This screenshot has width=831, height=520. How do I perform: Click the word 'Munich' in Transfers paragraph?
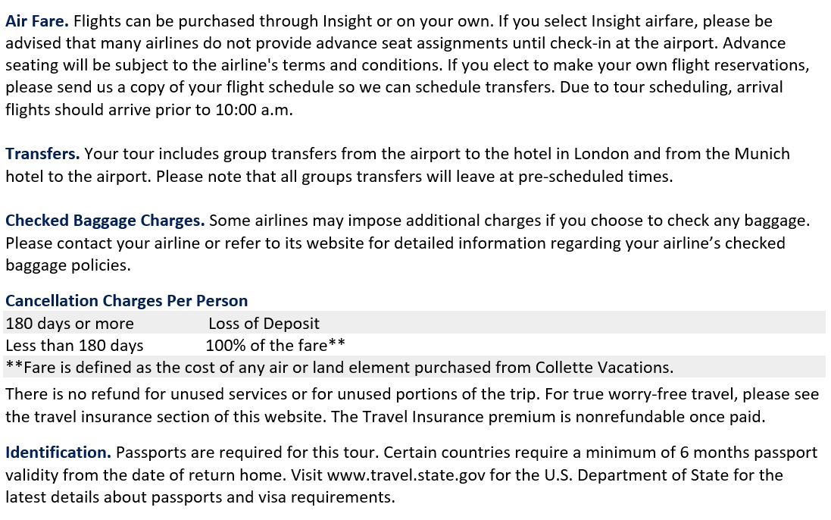(762, 154)
